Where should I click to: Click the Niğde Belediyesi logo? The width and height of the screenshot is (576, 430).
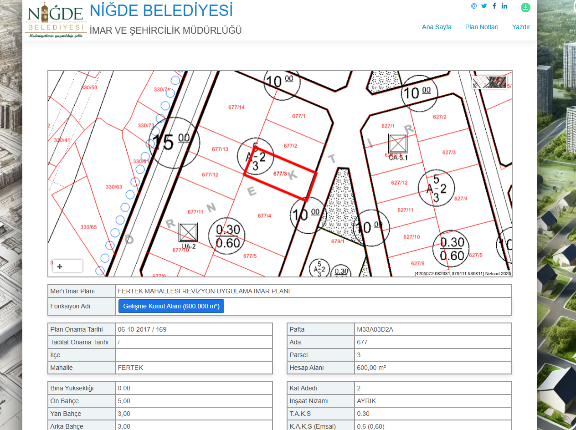click(x=56, y=20)
